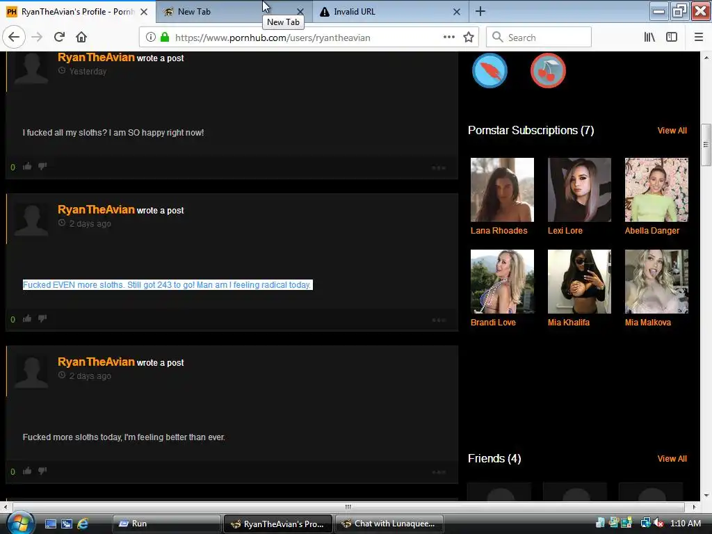Close the RyanTheAvian's Profile tab

pos(144,12)
